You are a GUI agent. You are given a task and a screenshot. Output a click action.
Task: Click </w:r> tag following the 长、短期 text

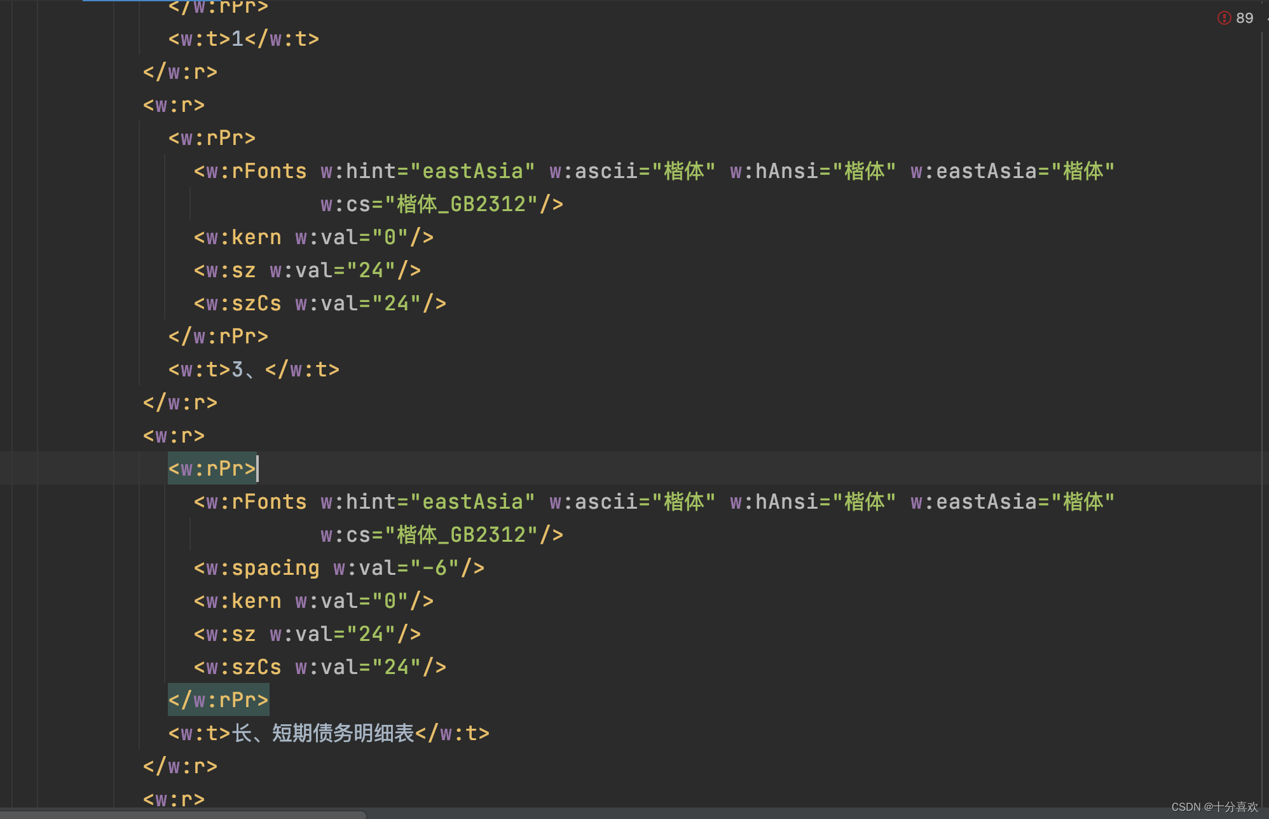coord(180,766)
